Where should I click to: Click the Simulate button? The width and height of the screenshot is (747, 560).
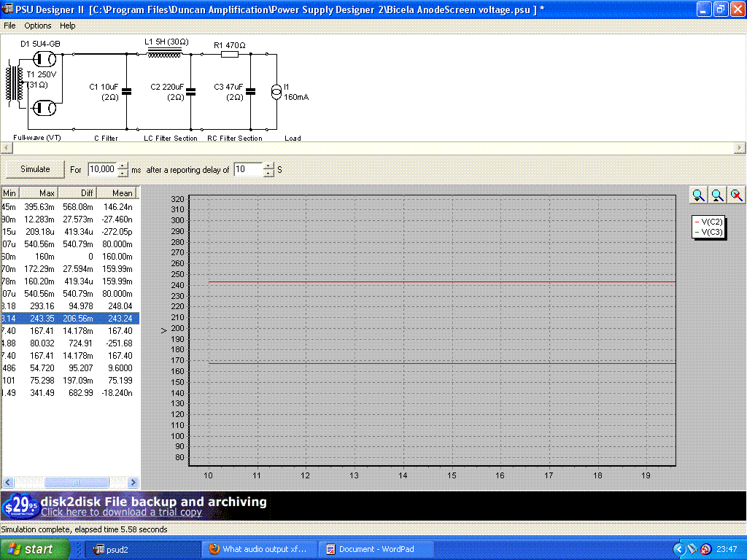pyautogui.click(x=35, y=169)
